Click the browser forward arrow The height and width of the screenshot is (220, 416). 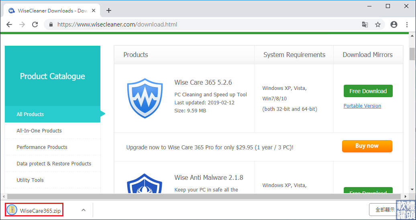(22, 24)
